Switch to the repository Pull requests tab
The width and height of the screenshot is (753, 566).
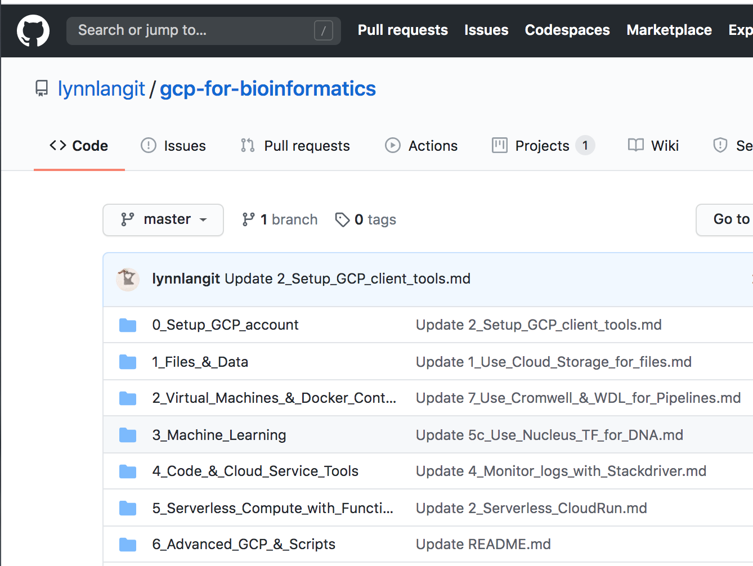pos(295,146)
